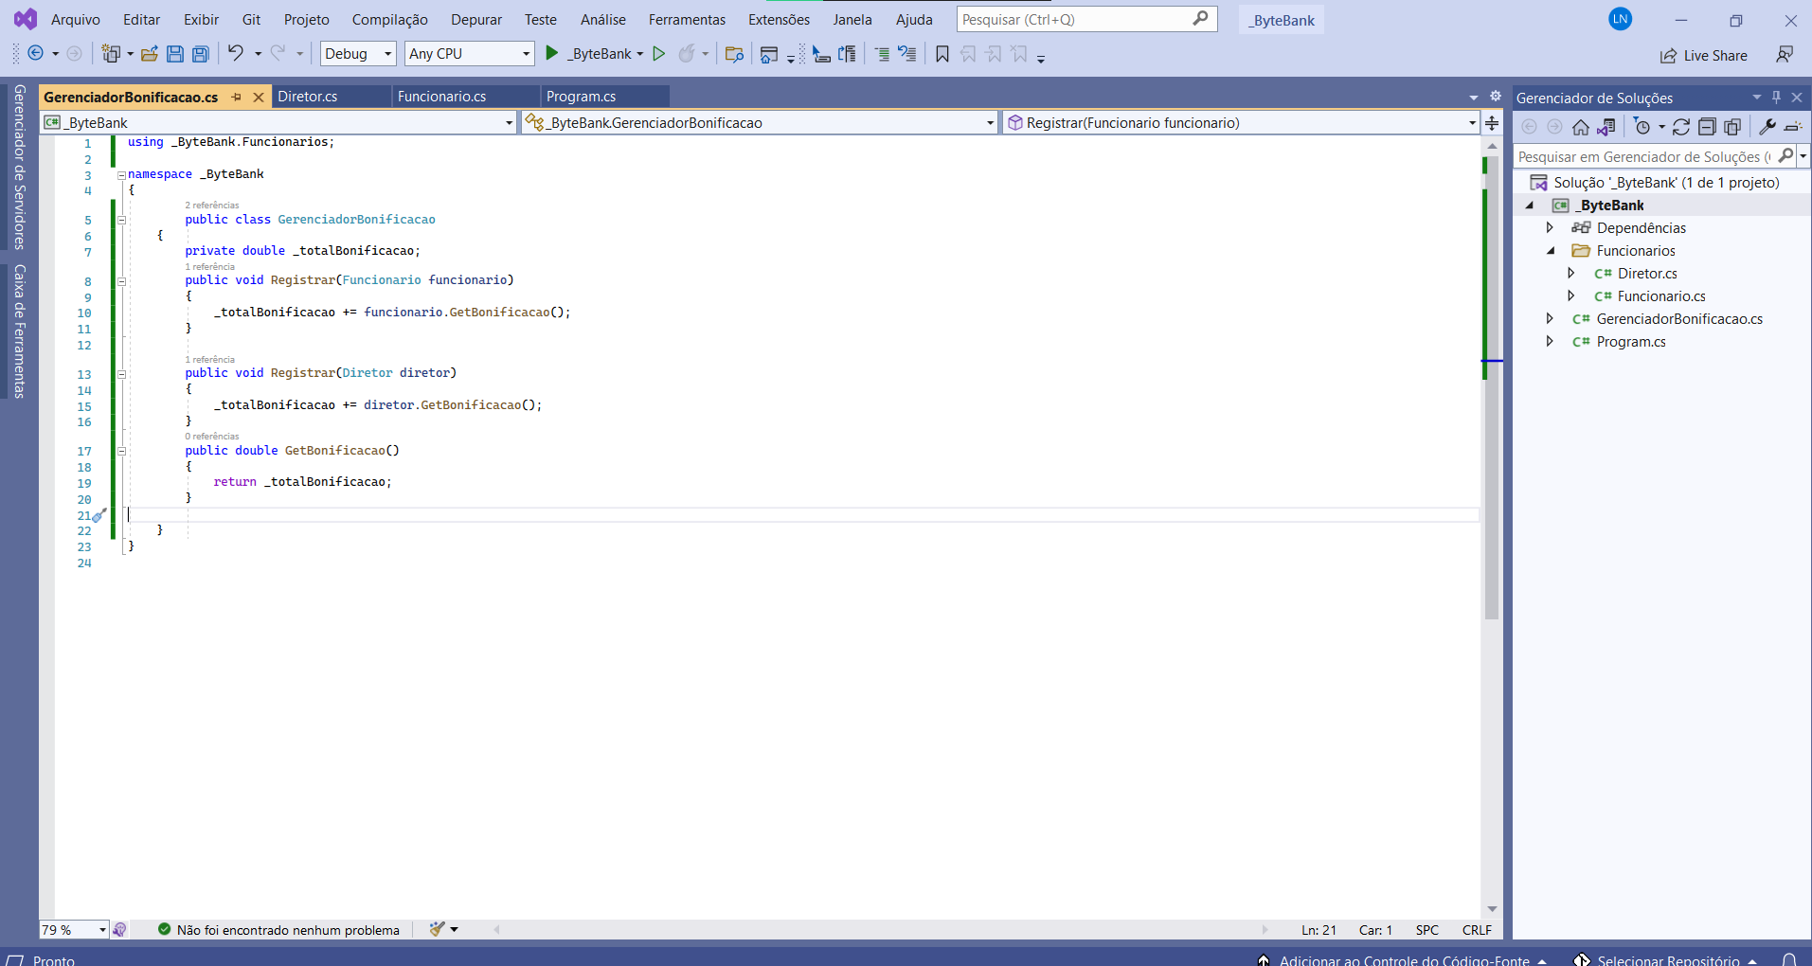Screen dimensions: 1812x966
Task: Open the Any CPU platform dropdown
Action: [469, 54]
